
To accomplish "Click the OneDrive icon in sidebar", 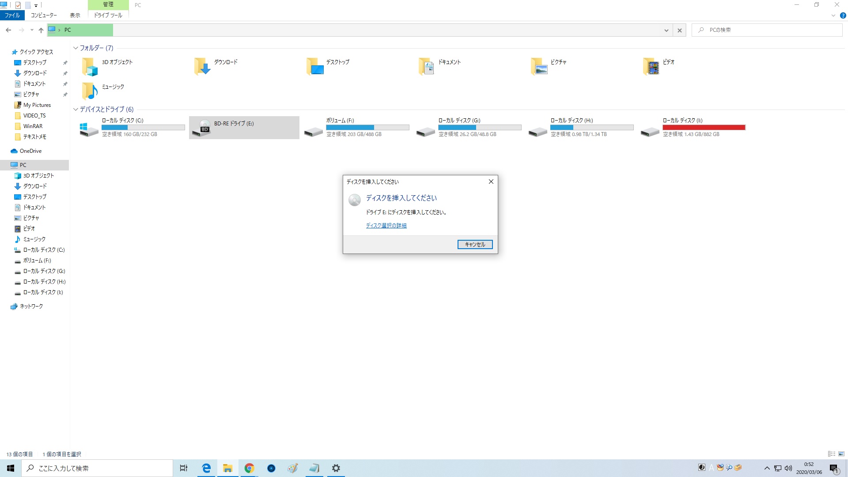I will tap(15, 151).
